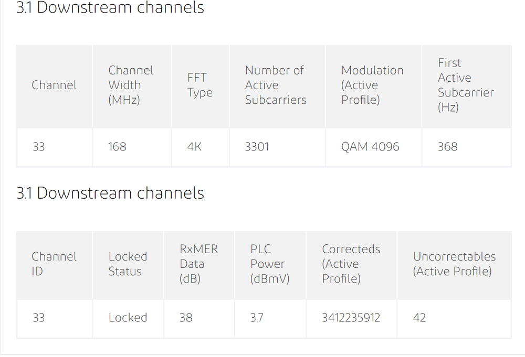Screen dimensions: 525x357
Task: Click the Channel header in the first table
Action: tap(54, 85)
